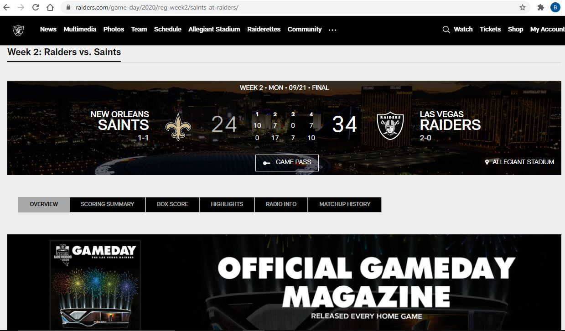The height and width of the screenshot is (331, 565).
Task: Click the Raiders final score 34
Action: (345, 124)
